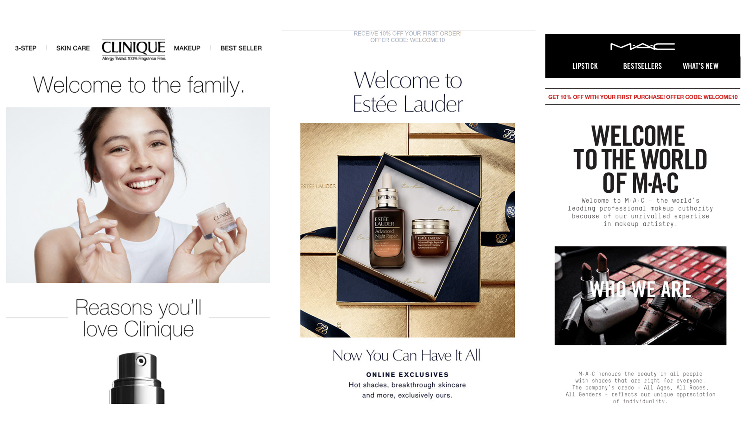The image size is (746, 435).
Task: Click the Clinique logo in the header
Action: 133,50
